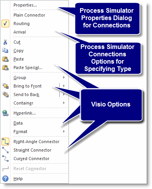152x189 pixels.
Task: Expand the Group submenu arrow
Action: pos(64,78)
